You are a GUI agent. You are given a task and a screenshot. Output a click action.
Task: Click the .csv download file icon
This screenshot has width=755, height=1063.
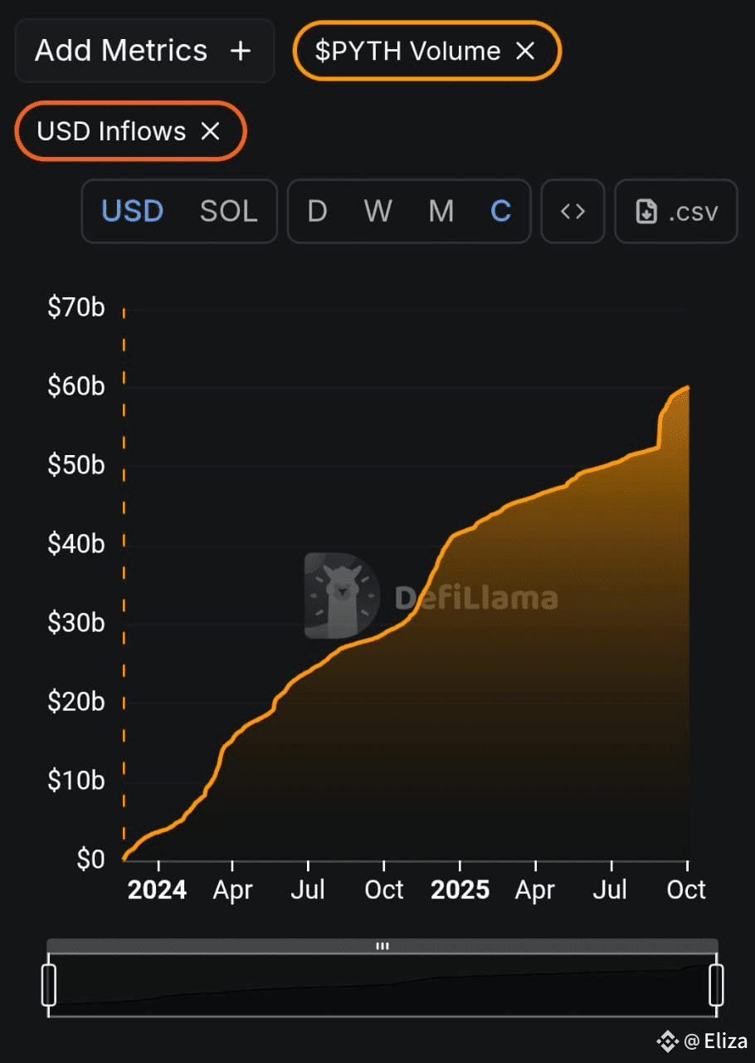tap(646, 212)
